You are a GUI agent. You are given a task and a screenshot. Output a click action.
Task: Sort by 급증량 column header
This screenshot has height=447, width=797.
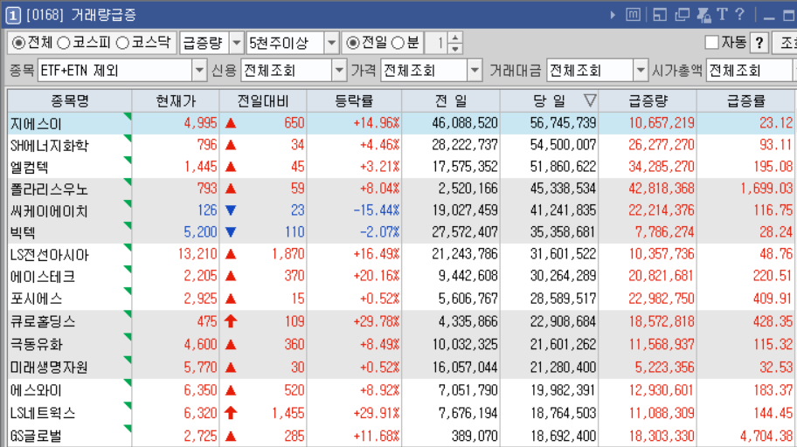[648, 100]
